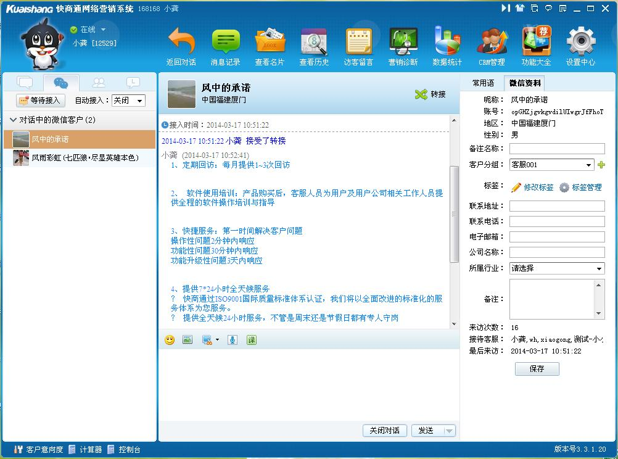
Task: Open the online status dropdown next to 在线
Action: 103,30
